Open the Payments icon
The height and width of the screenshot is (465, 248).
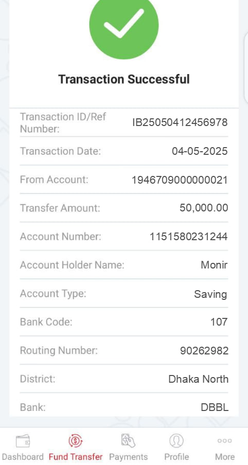[128, 440]
